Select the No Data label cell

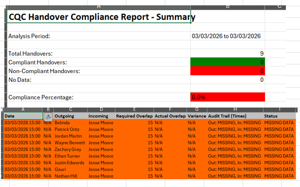tap(99, 79)
